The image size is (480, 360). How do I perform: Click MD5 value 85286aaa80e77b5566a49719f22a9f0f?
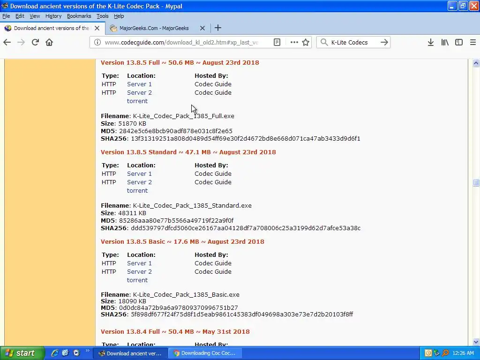tap(176, 221)
